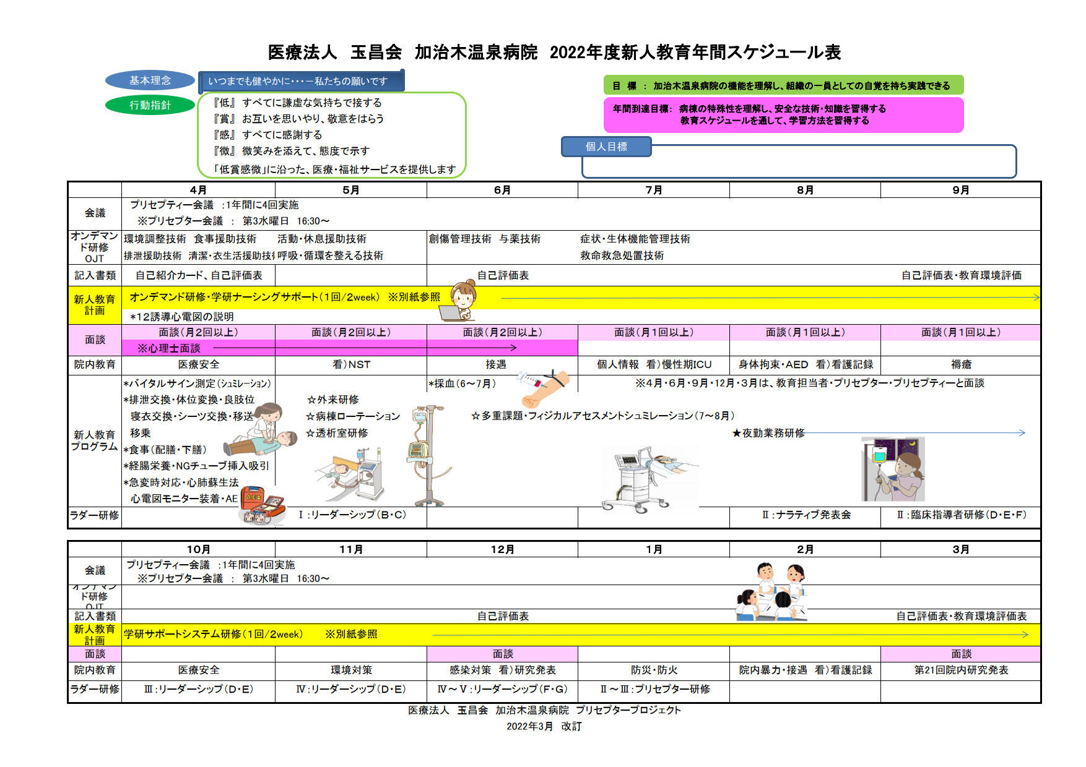The height and width of the screenshot is (767, 1086).
Task: Click 『微』微笑みを添えて line
Action: tap(291, 151)
